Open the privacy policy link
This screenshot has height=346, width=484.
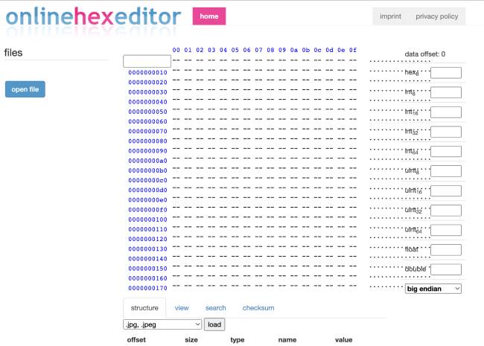pyautogui.click(x=436, y=16)
